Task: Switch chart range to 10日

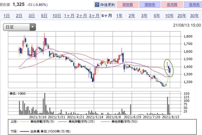Action: pos(57,16)
